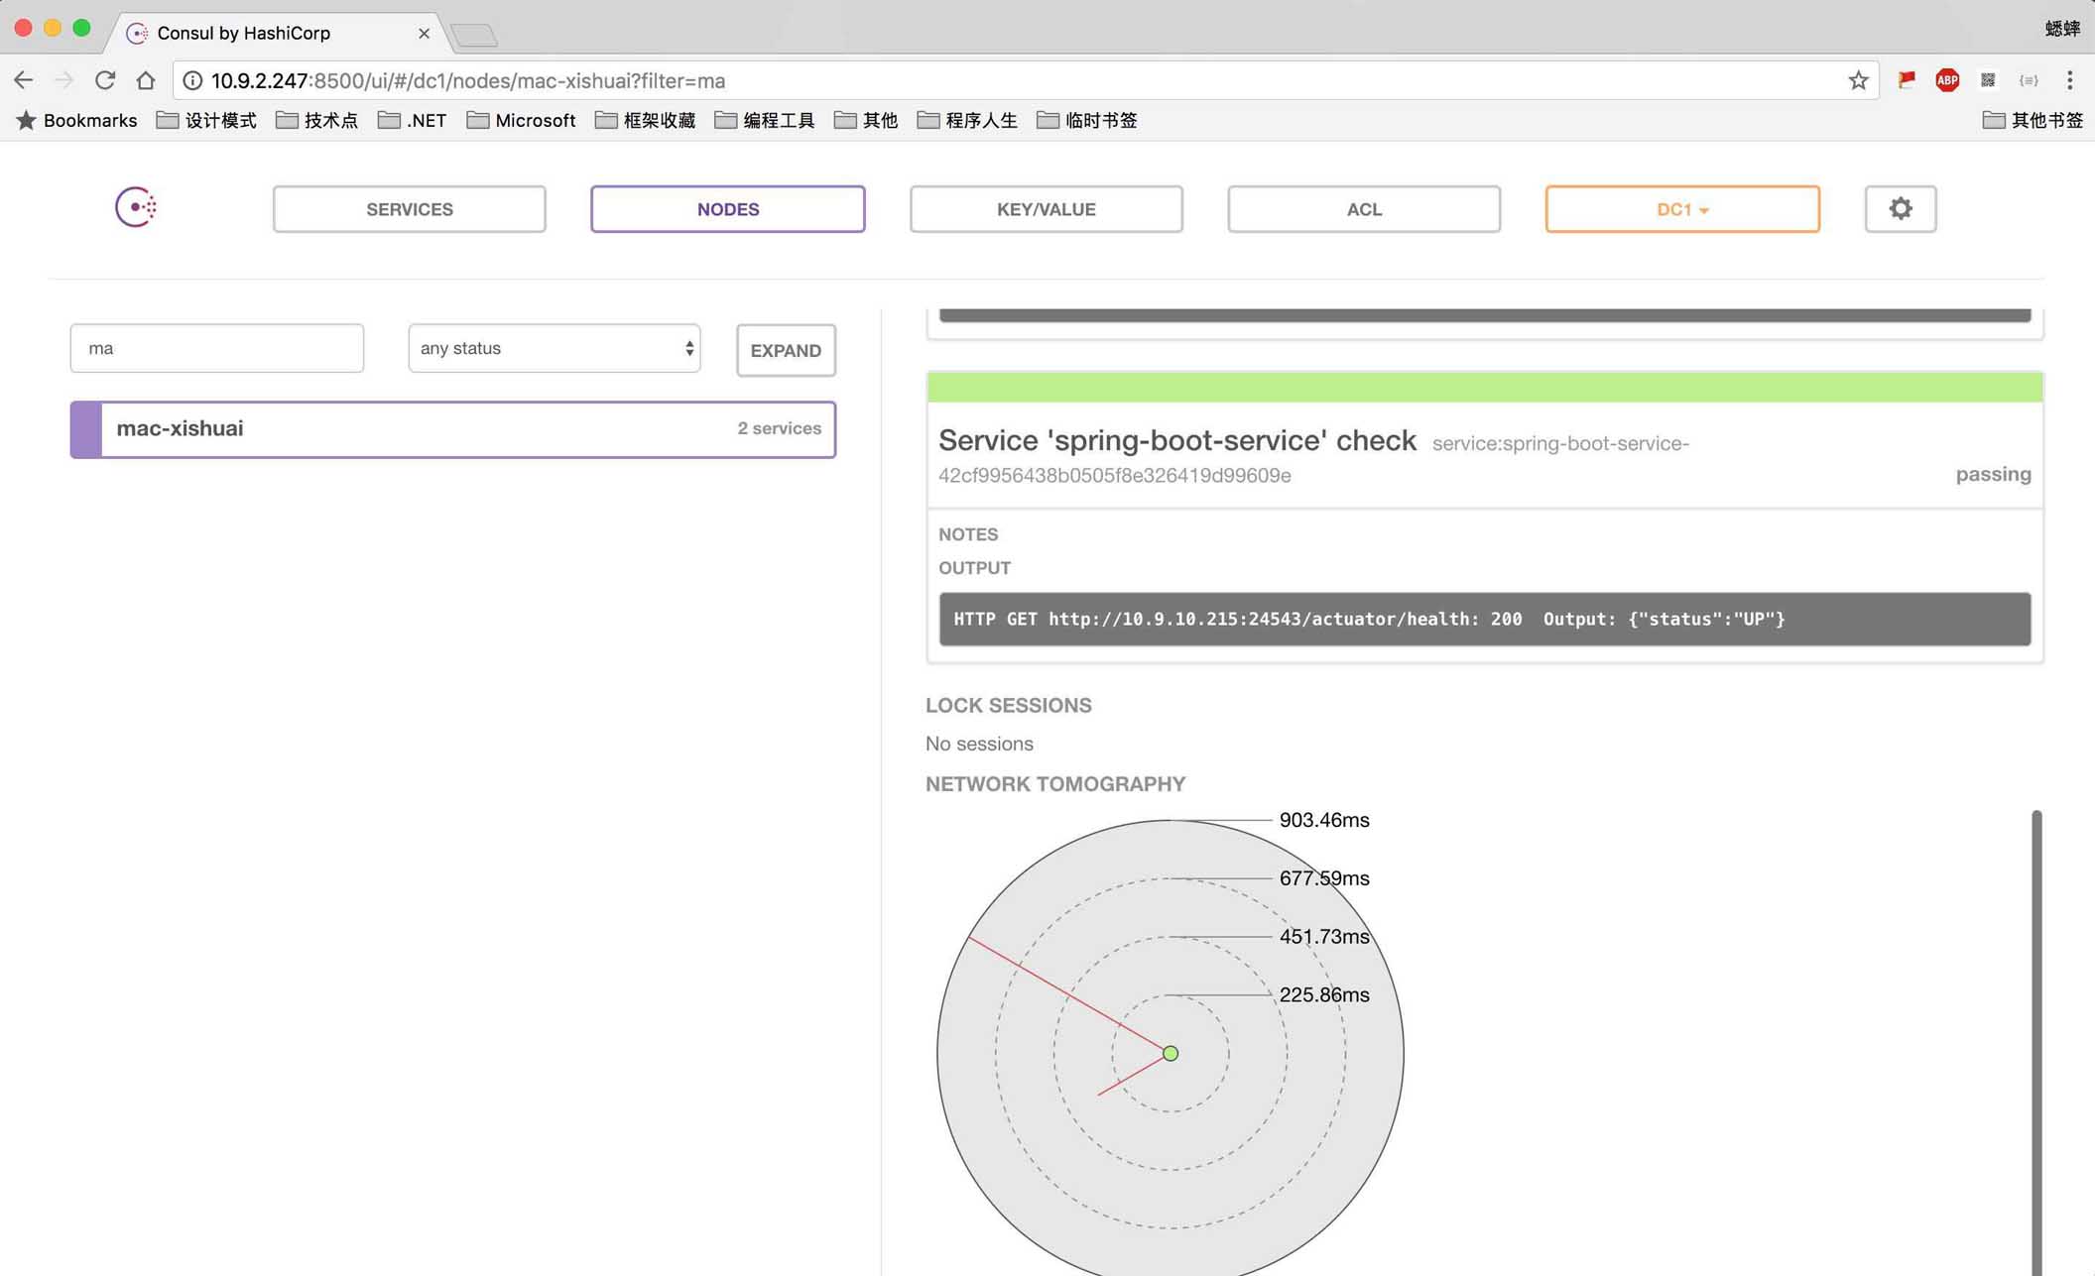Open settings via the gear icon
Viewport: 2095px width, 1276px height.
tap(1900, 209)
